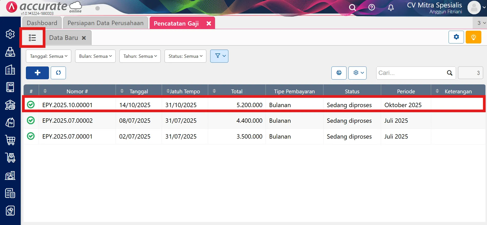
Task: Open the Status: Semua dropdown
Action: coord(185,56)
